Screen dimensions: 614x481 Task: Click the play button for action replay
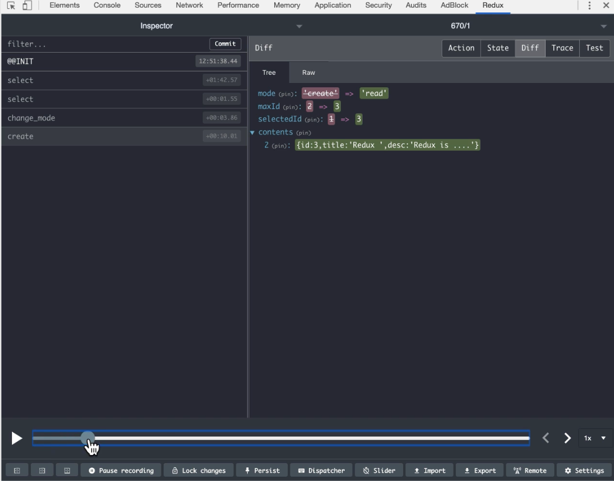pyautogui.click(x=16, y=438)
